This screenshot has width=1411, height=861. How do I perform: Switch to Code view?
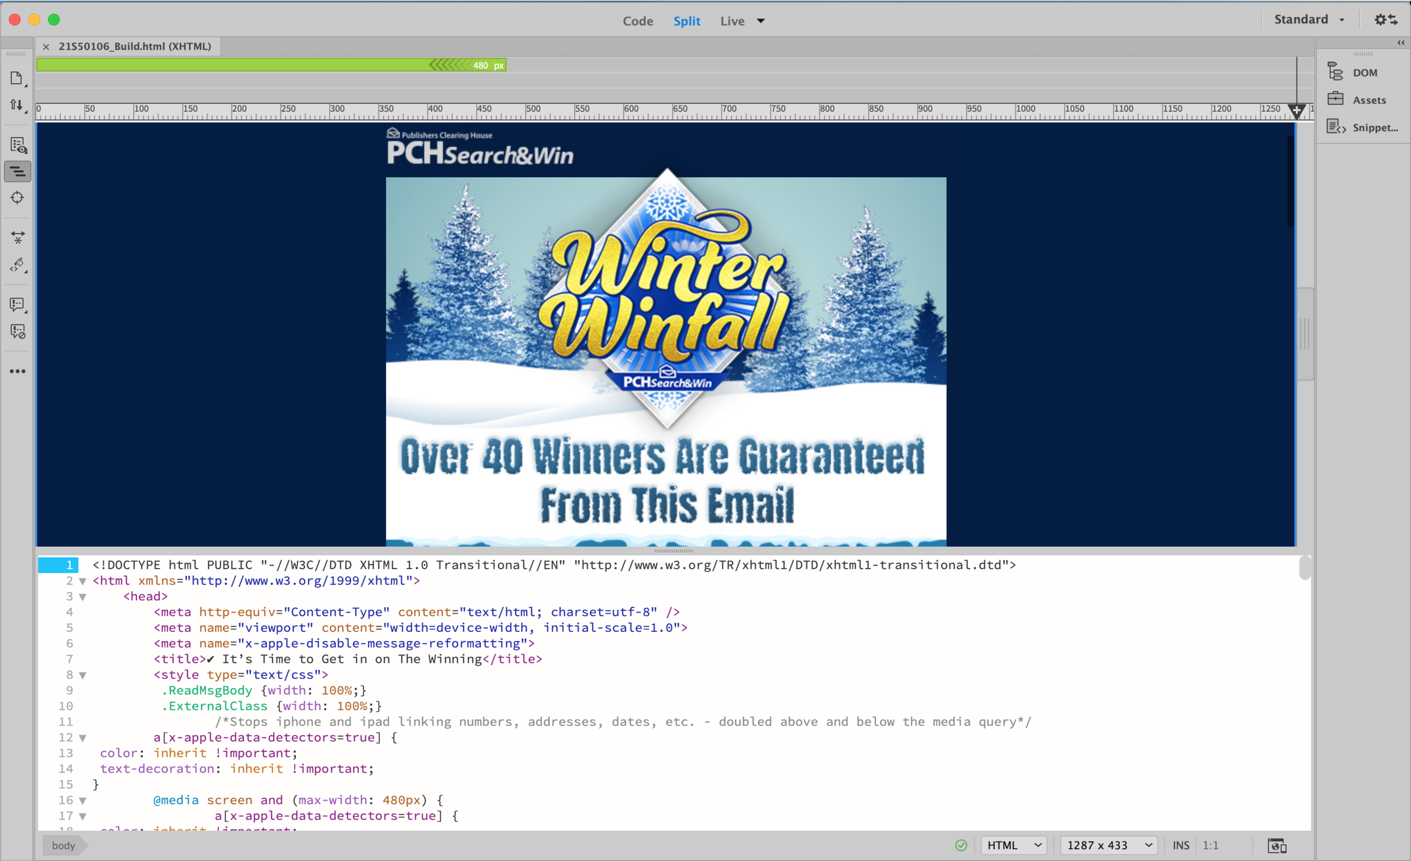point(637,21)
